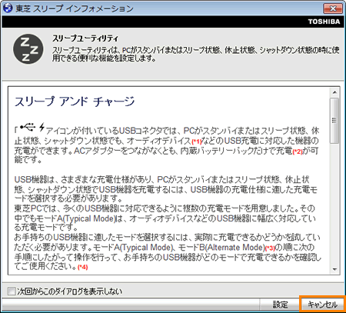Click the (*4) footnote marker
The image size is (346, 313).
coord(82,267)
